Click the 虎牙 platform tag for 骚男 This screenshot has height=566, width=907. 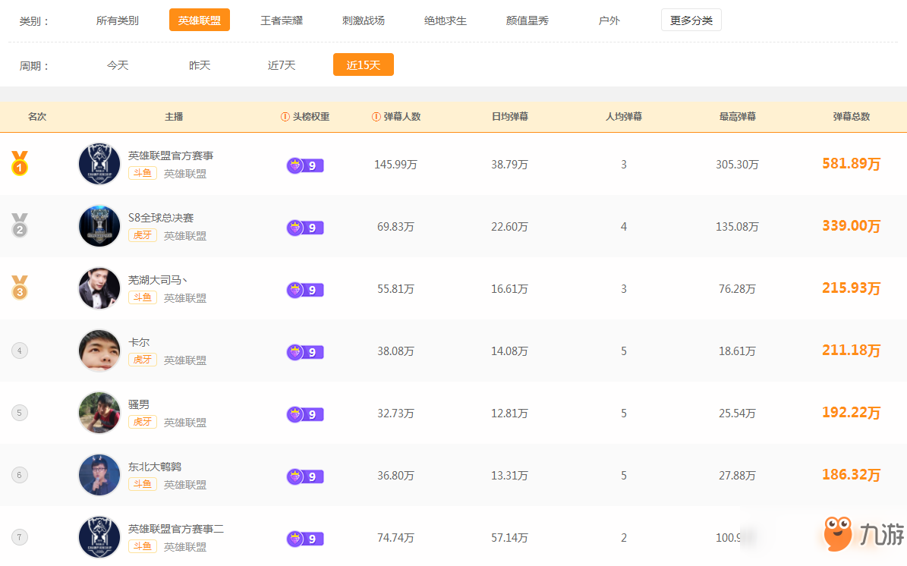pyautogui.click(x=142, y=422)
